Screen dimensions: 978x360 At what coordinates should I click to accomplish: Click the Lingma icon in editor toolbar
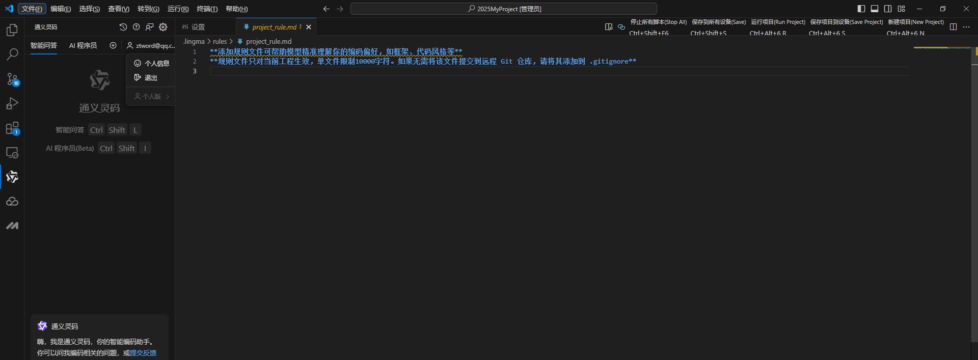pyautogui.click(x=621, y=27)
